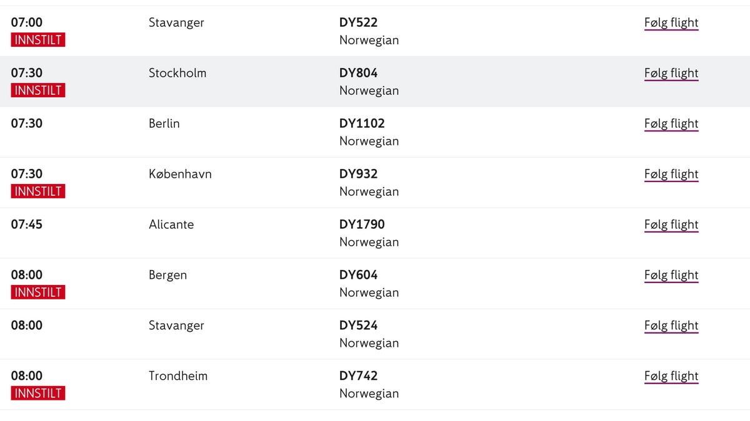Click Berlin destination name
The width and height of the screenshot is (750, 421).
pyautogui.click(x=164, y=123)
